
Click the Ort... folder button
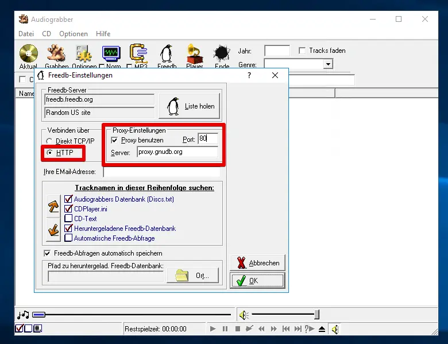point(192,276)
